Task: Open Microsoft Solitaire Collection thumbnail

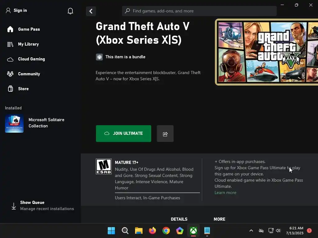Action: coord(14,123)
